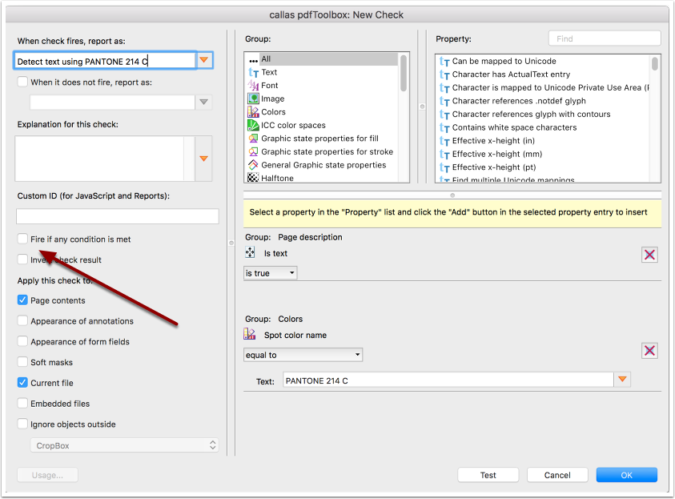
Task: Click the OK button
Action: click(626, 475)
